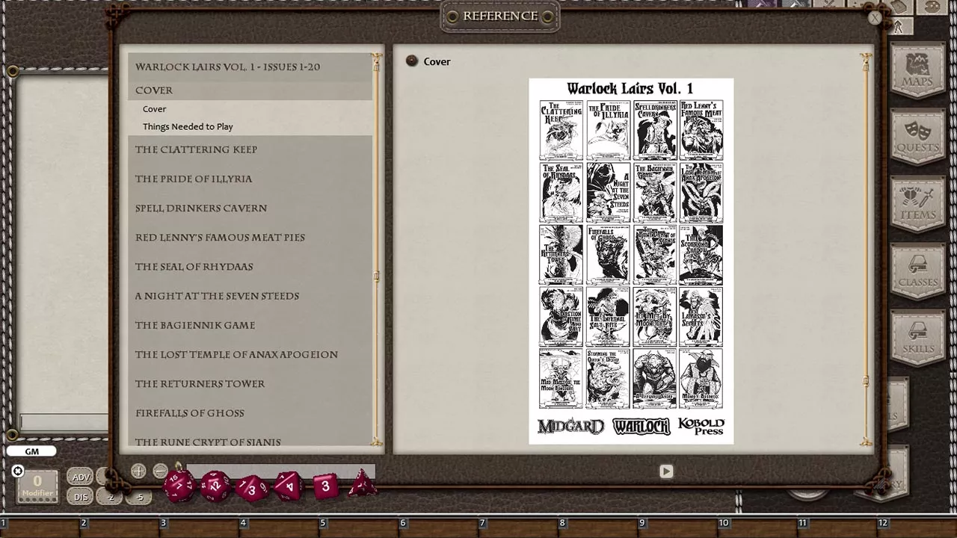This screenshot has height=538, width=957.
Task: Pick up the d10 die
Action: 251,488
